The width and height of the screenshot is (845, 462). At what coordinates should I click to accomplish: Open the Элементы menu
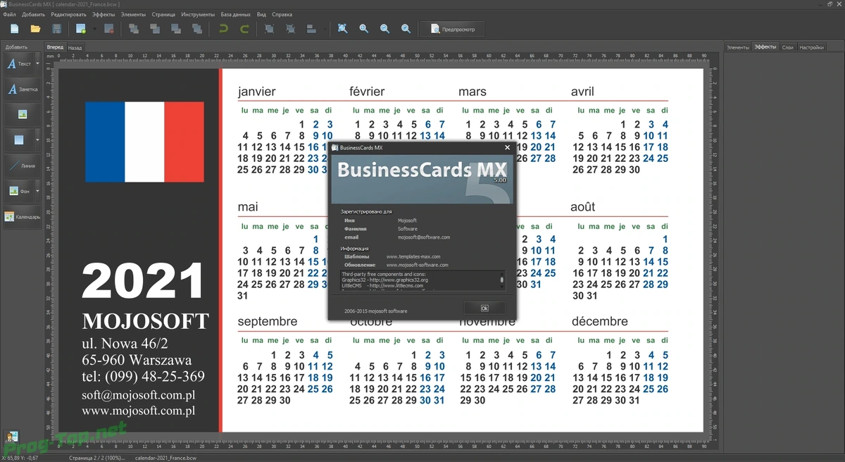[133, 14]
